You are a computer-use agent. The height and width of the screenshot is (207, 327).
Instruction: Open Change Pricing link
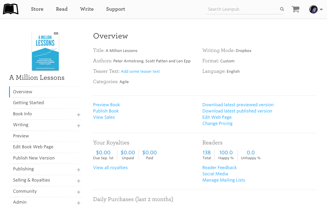coord(217,123)
